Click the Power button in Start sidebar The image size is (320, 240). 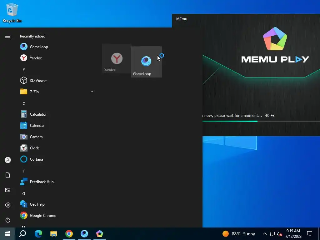point(8,220)
